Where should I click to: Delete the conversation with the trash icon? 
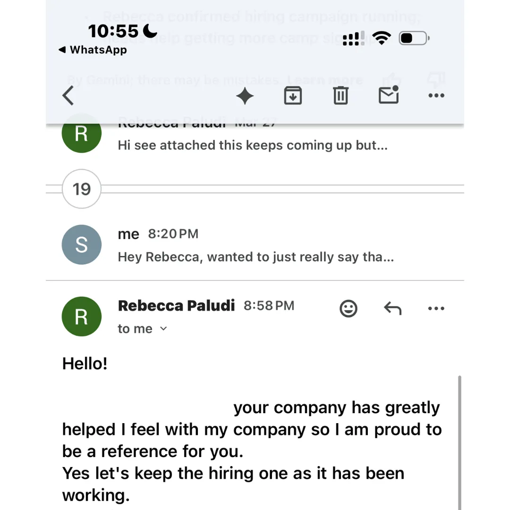(340, 95)
